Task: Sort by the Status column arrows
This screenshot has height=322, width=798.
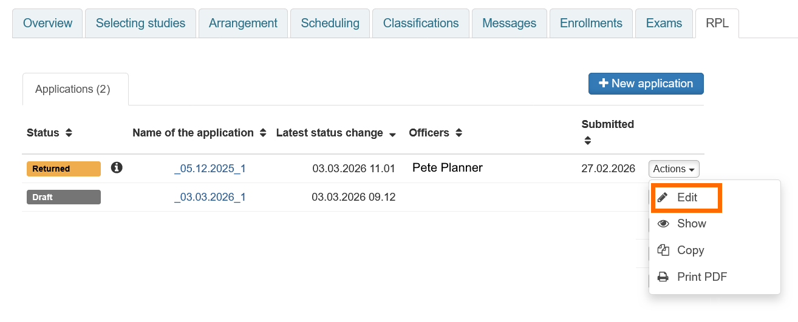Action: coord(69,133)
